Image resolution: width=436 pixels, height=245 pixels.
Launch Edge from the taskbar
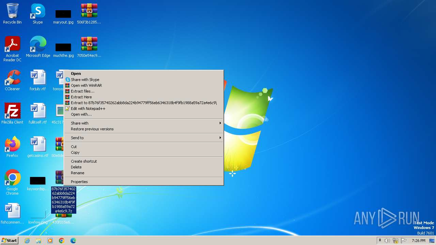(73, 241)
